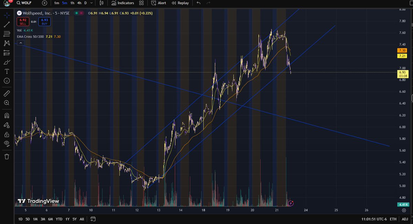
Task: Click the Vol 4.41 K indicator legend
Action: [25, 31]
